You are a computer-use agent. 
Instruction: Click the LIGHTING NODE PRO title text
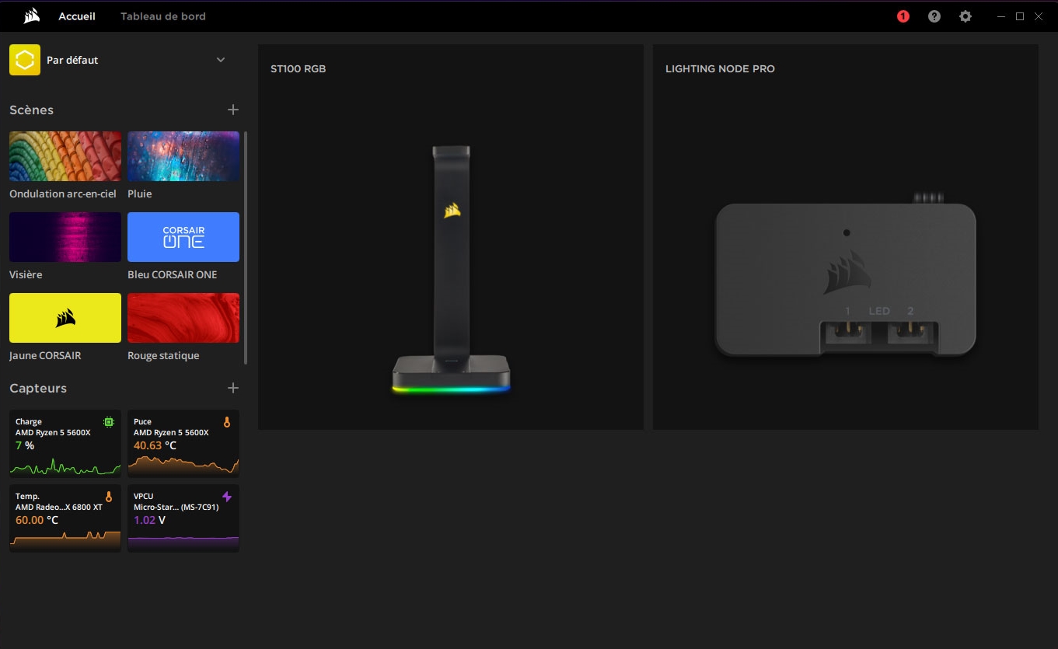pos(720,68)
